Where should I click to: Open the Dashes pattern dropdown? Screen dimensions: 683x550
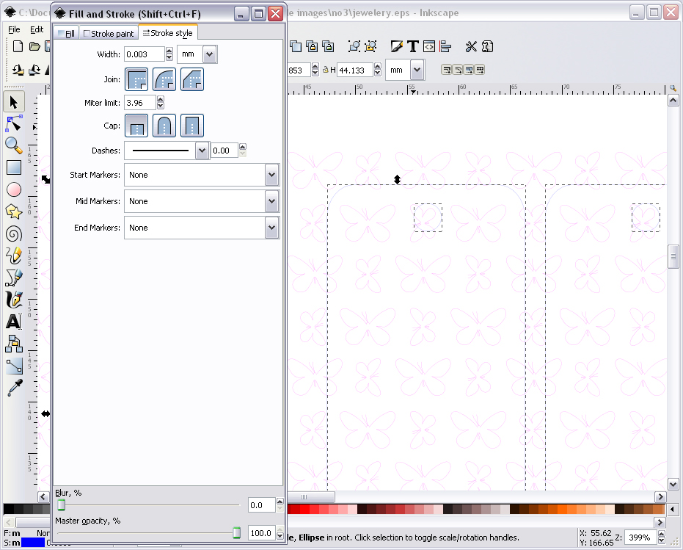point(202,151)
